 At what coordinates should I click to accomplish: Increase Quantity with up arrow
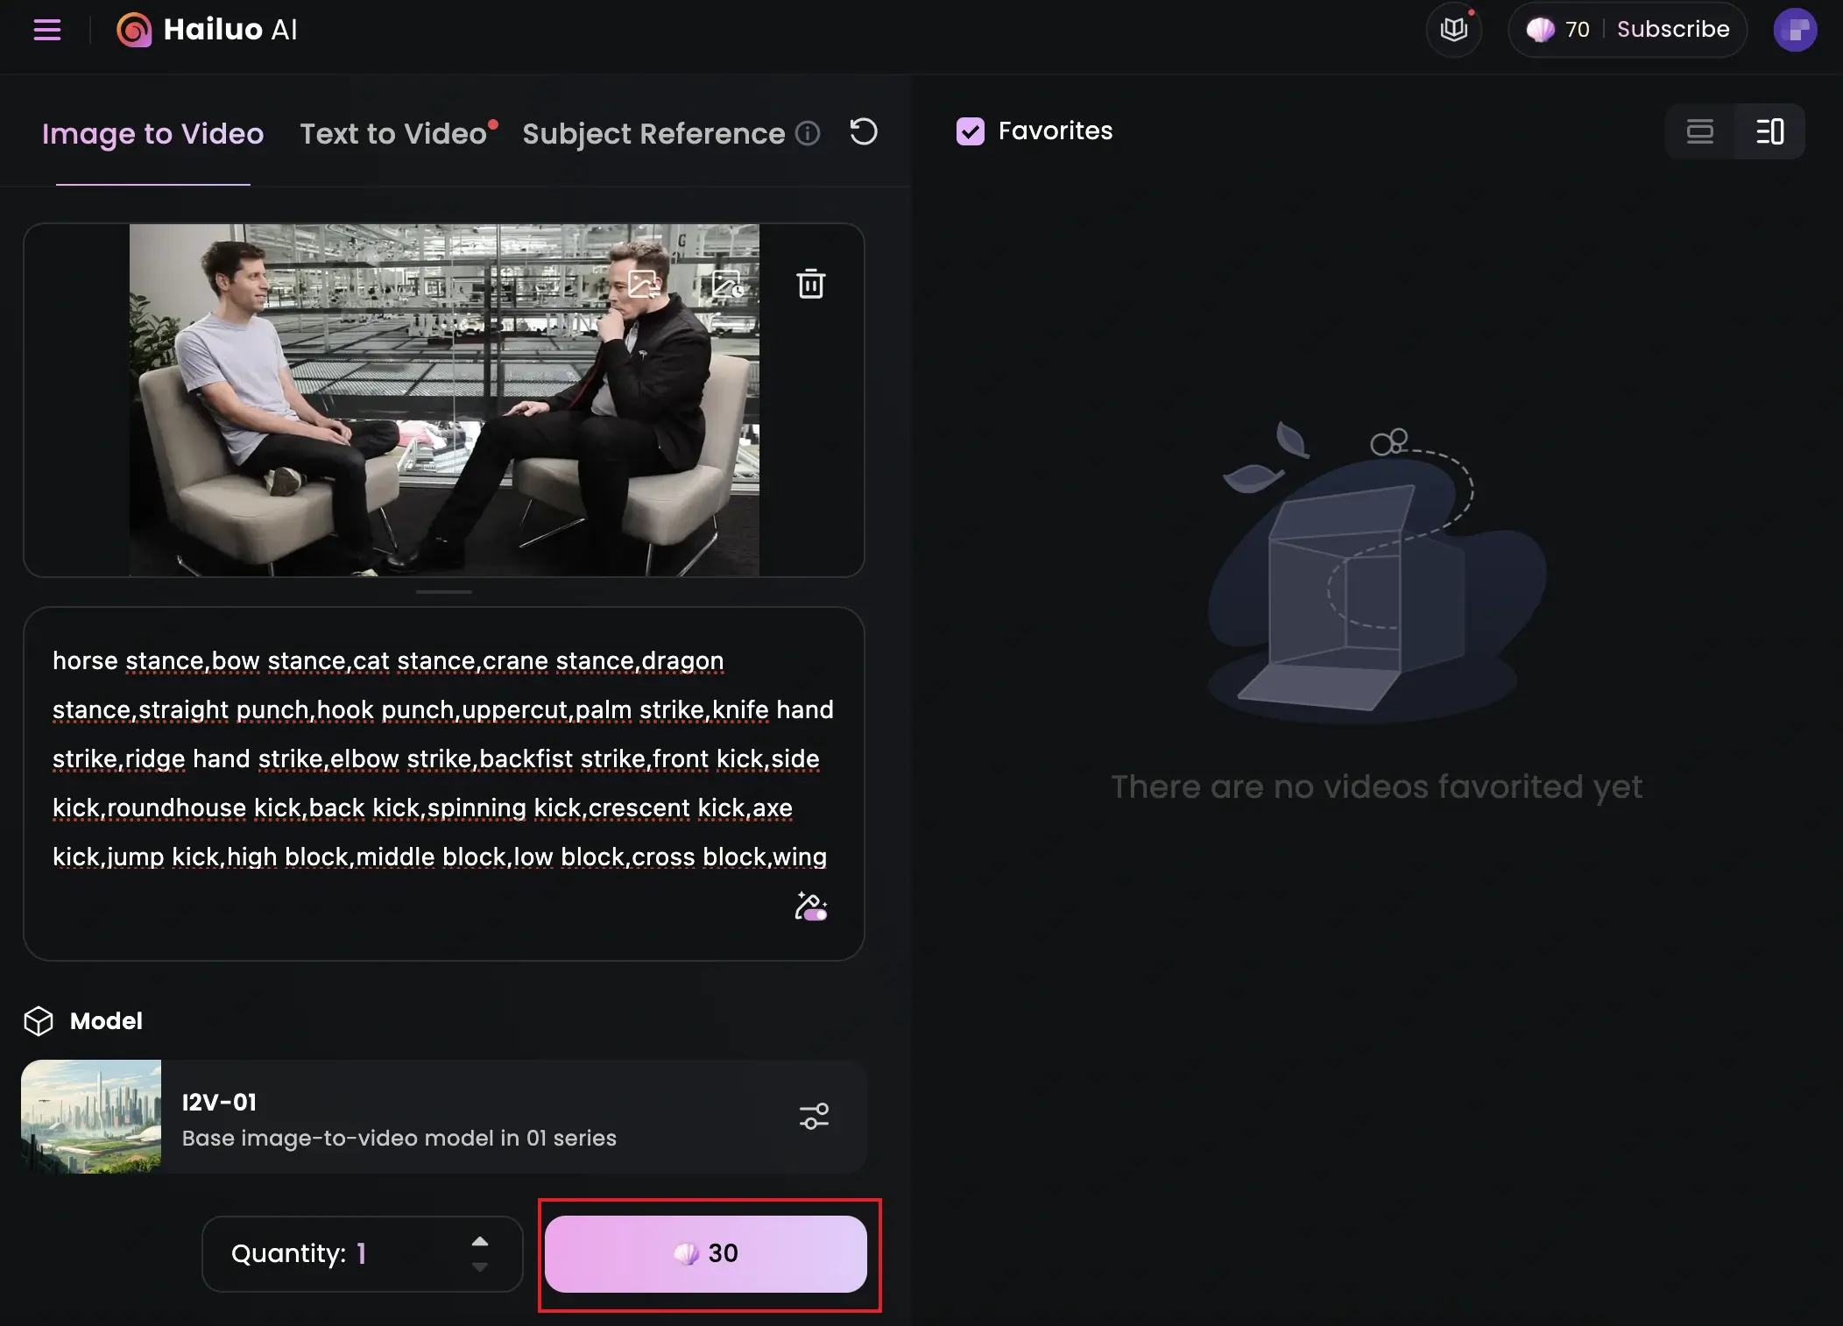479,1241
